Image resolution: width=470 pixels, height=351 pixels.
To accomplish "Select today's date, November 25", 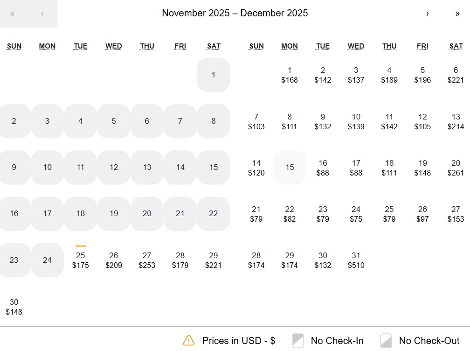I will [x=80, y=260].
